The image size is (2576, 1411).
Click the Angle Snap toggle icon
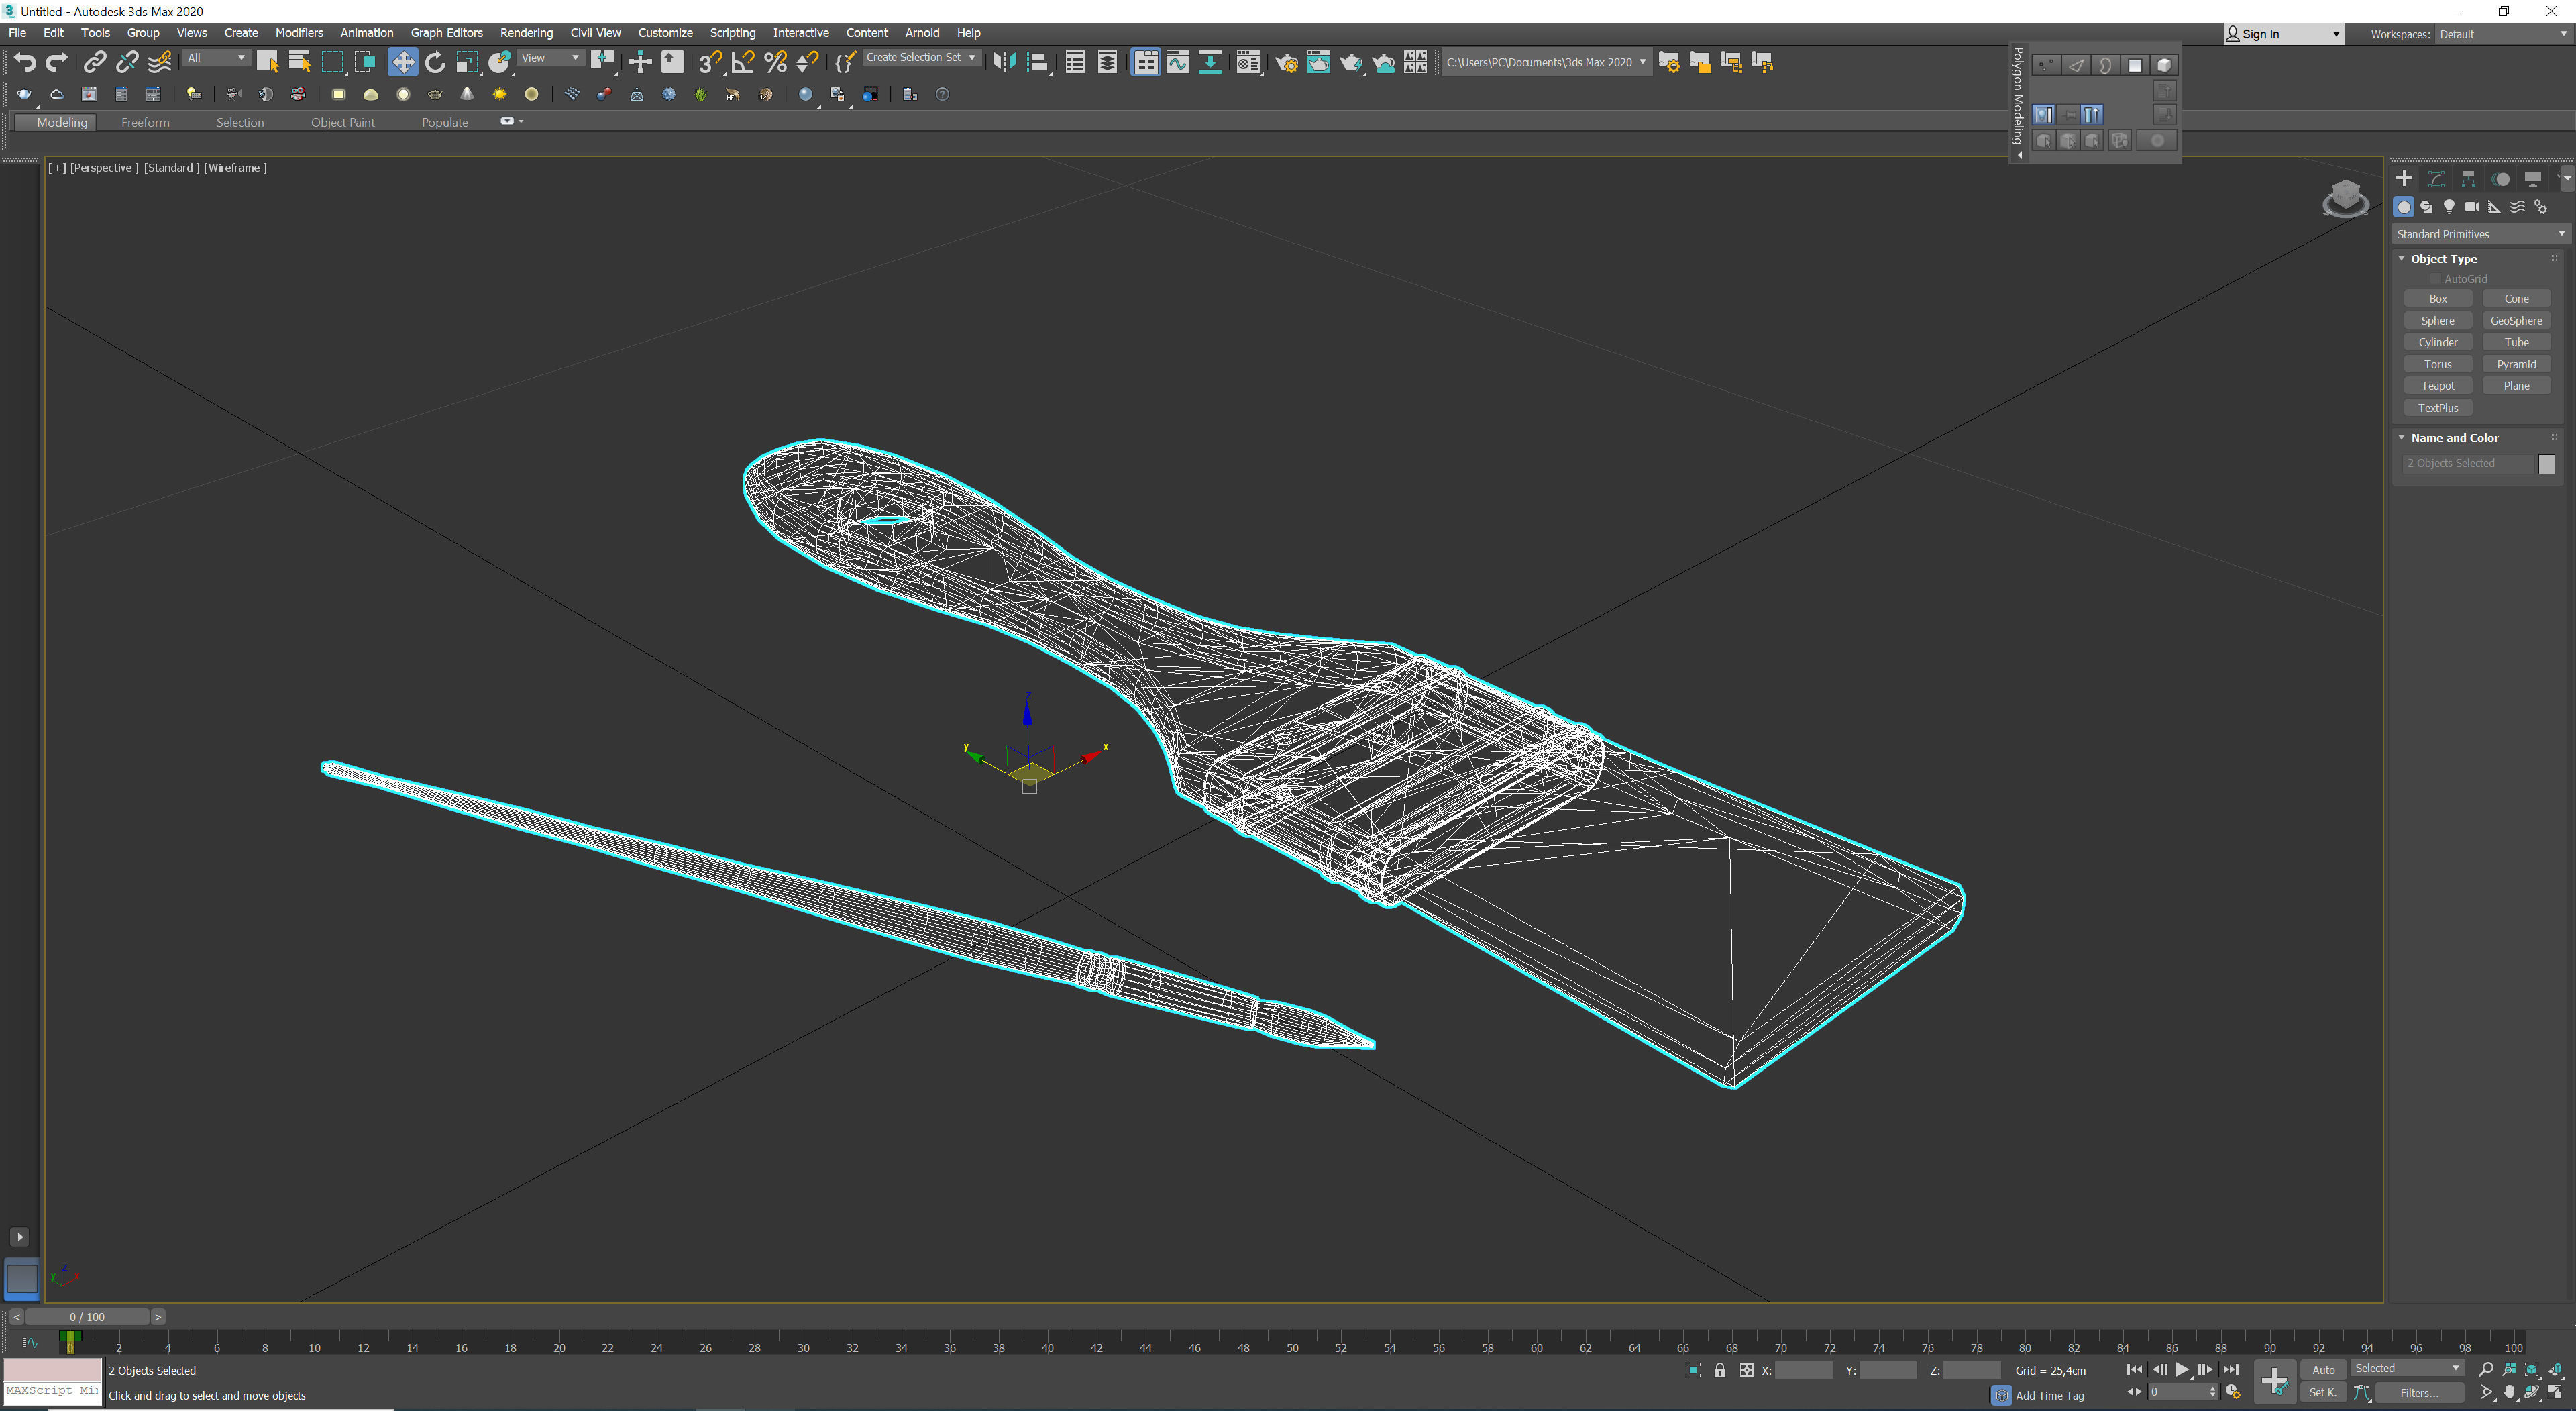[742, 62]
